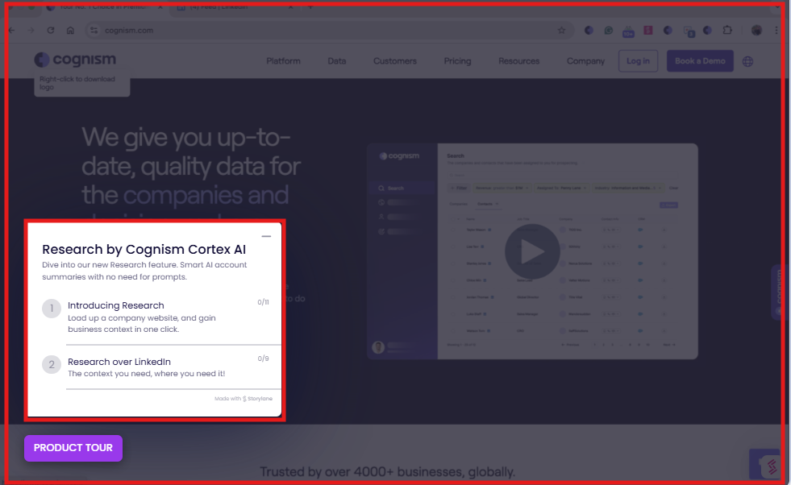Open the Resources navigation dropdown

point(518,60)
